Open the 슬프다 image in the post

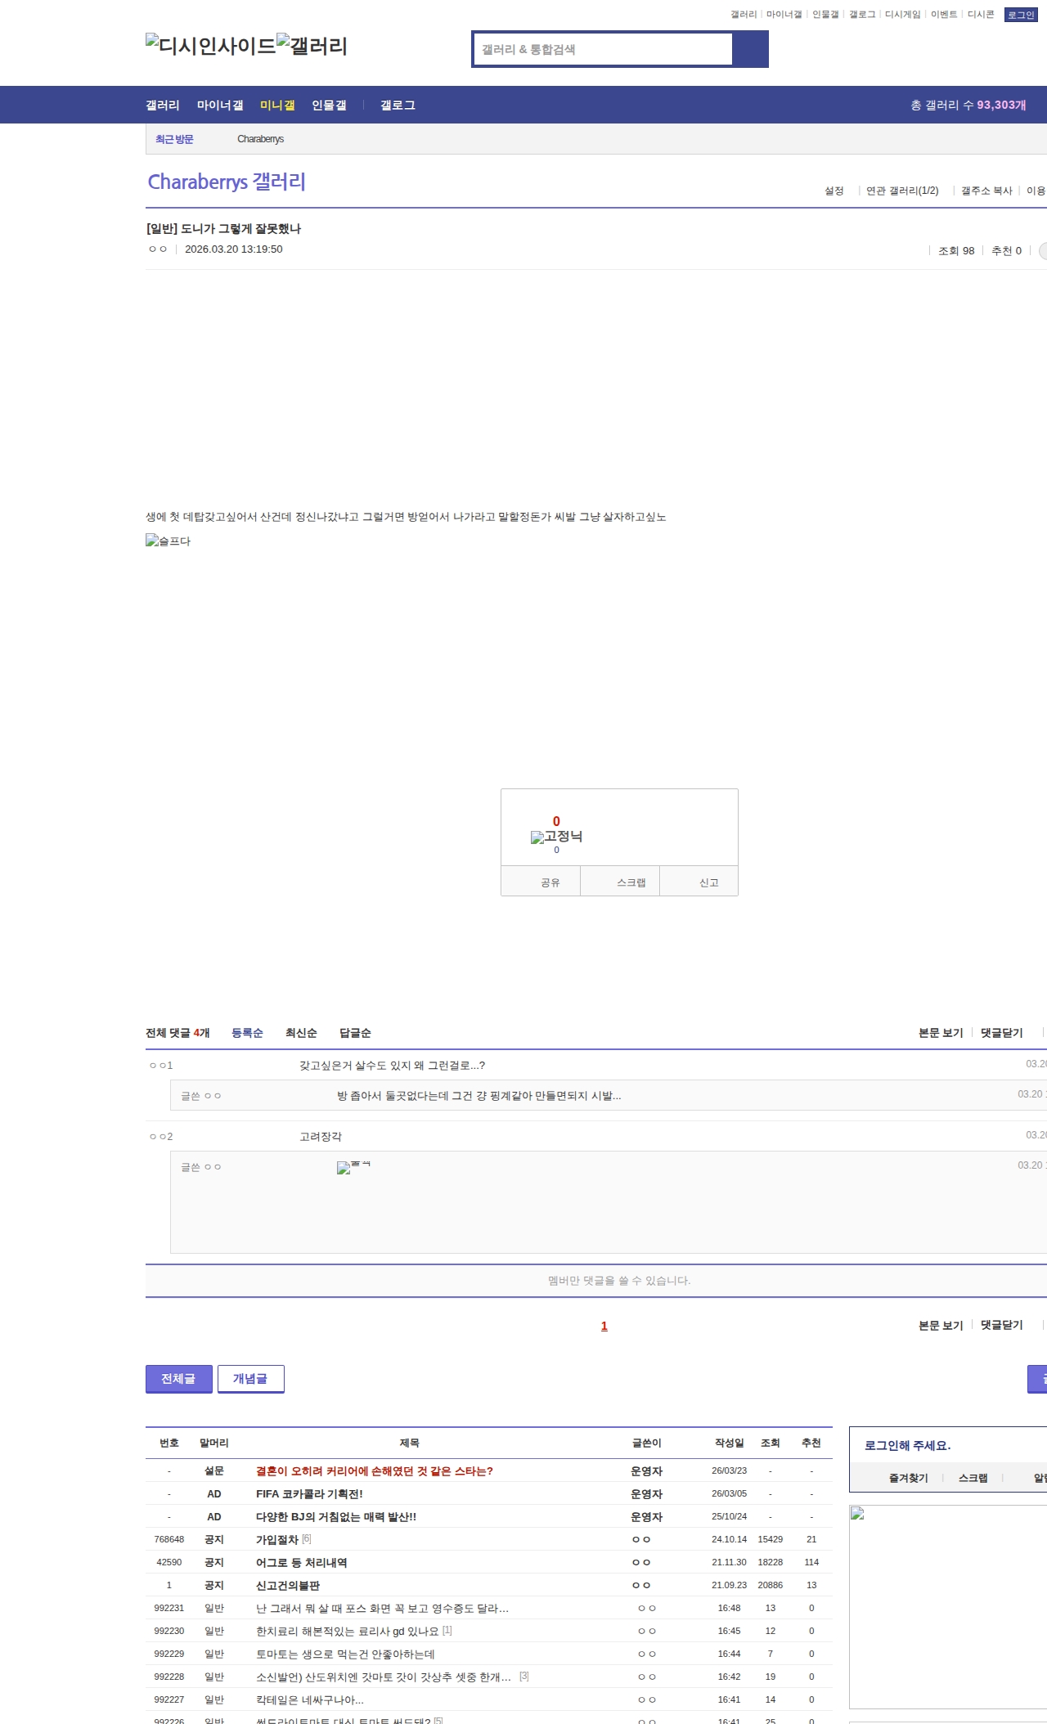168,541
